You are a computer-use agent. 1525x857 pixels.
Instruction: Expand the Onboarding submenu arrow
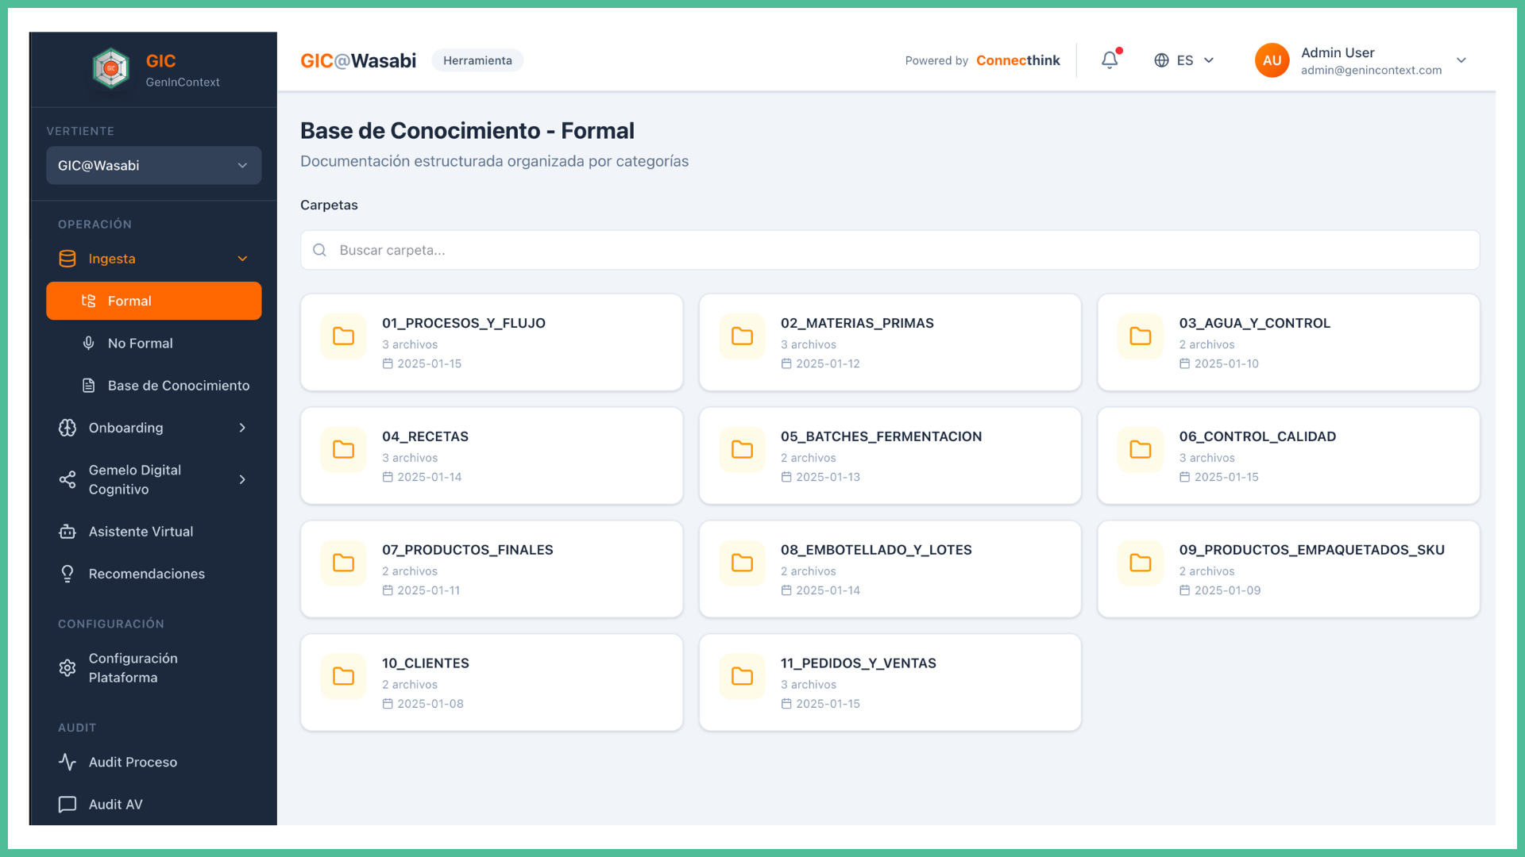[242, 428]
